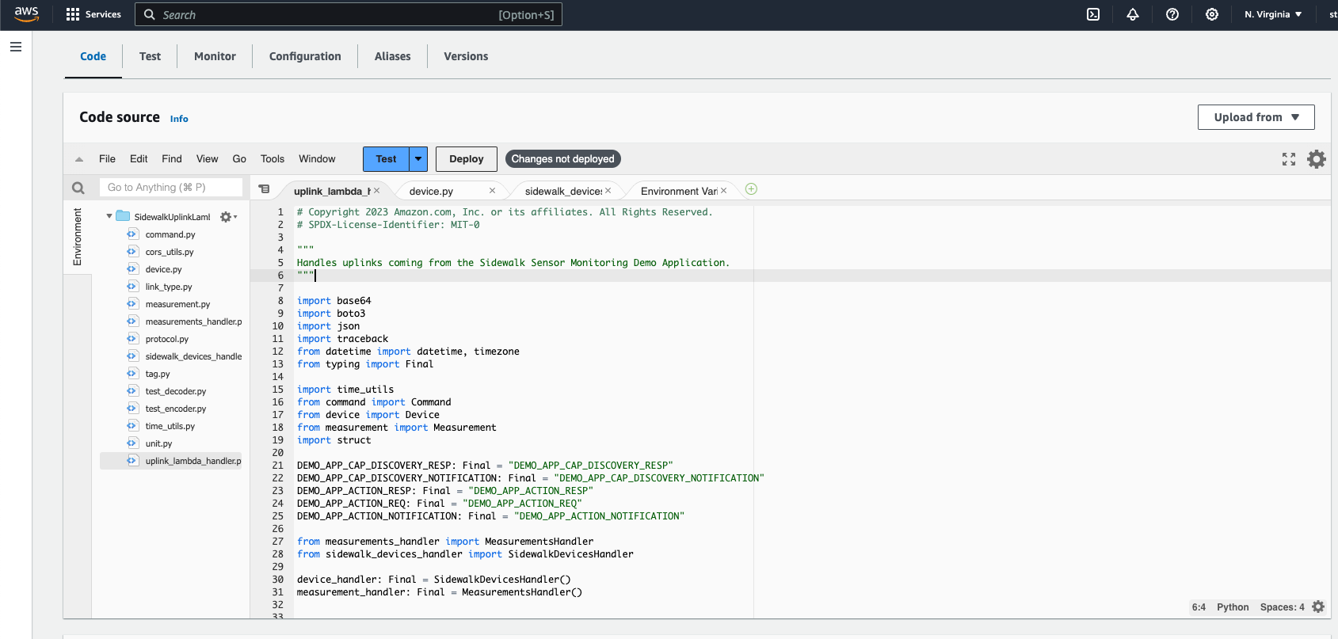Open the Services grid menu

point(93,14)
